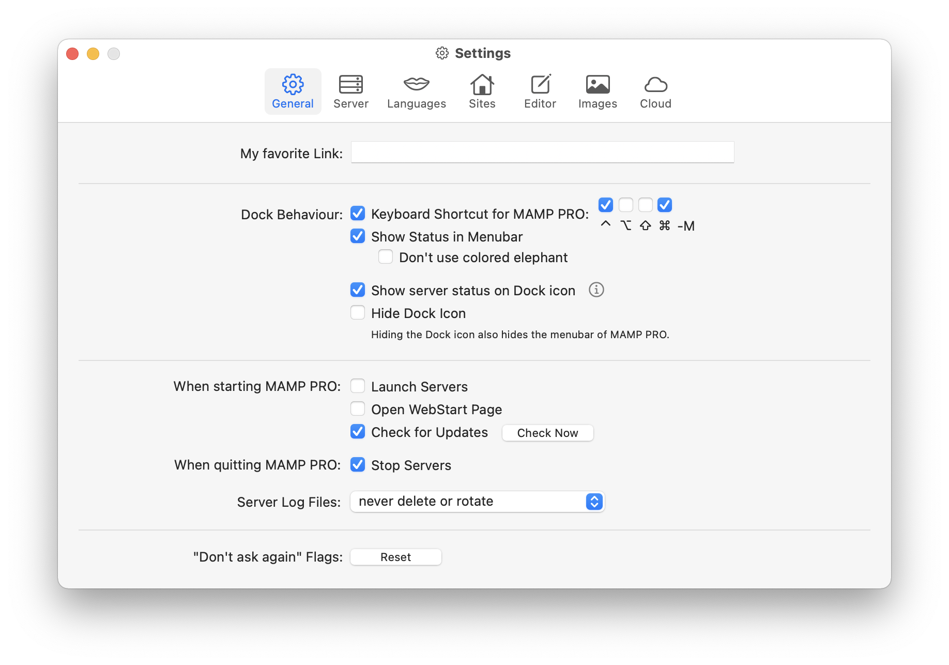This screenshot has height=665, width=949.
Task: Reset the "Don't ask again" flags
Action: [396, 557]
